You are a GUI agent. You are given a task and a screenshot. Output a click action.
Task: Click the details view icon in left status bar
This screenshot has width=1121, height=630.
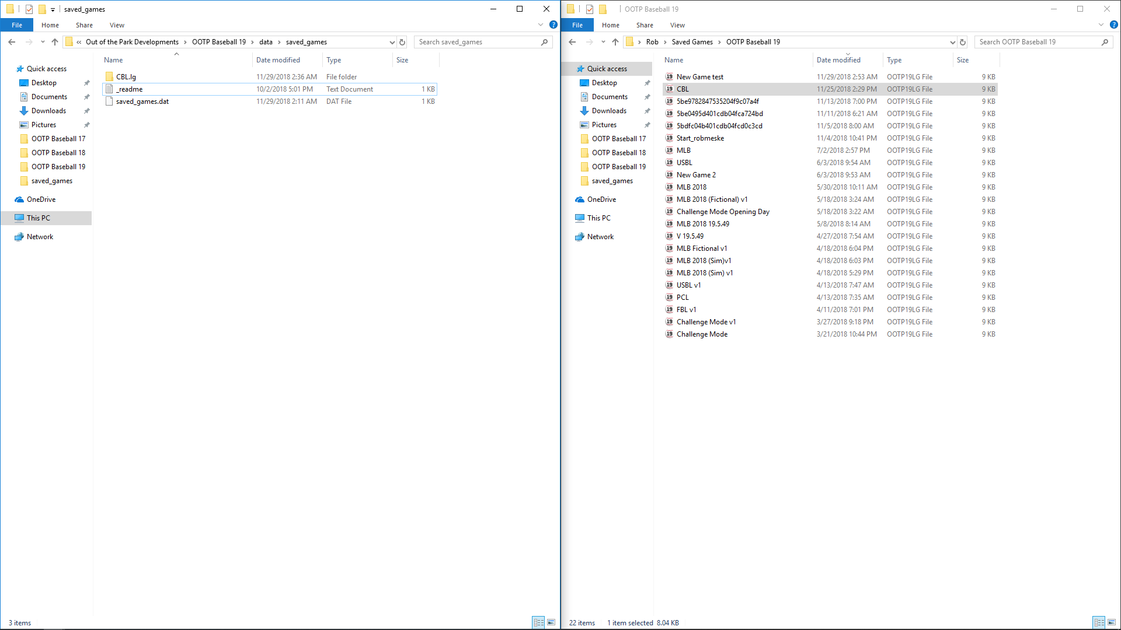pyautogui.click(x=538, y=622)
